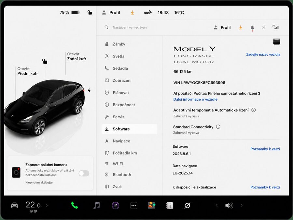Screen dimensions: 293x220
Task: Tap the 18:43 clock
Action: click(163, 12)
